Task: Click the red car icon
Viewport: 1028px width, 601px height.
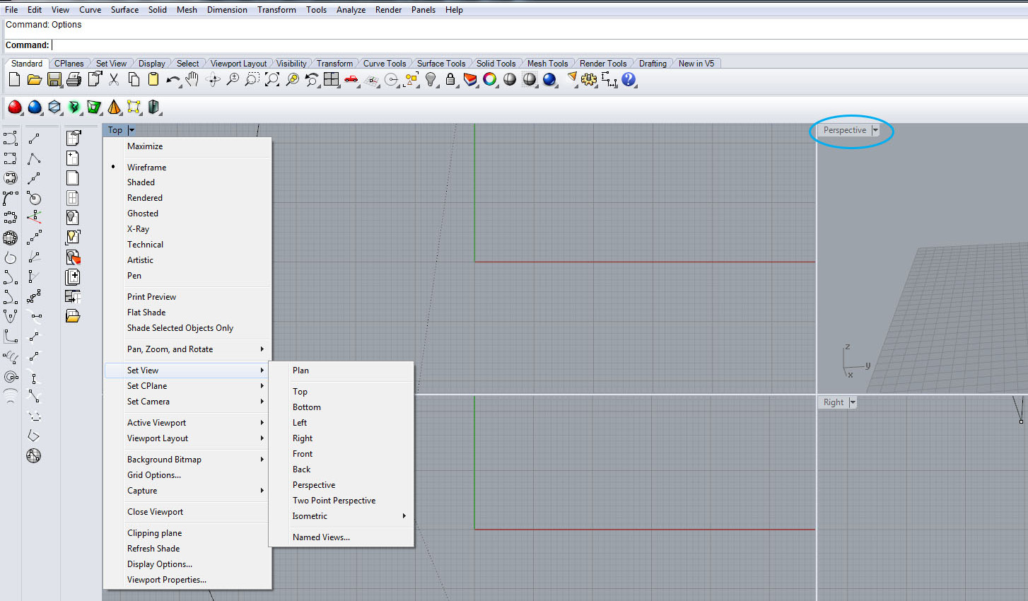Action: 351,80
